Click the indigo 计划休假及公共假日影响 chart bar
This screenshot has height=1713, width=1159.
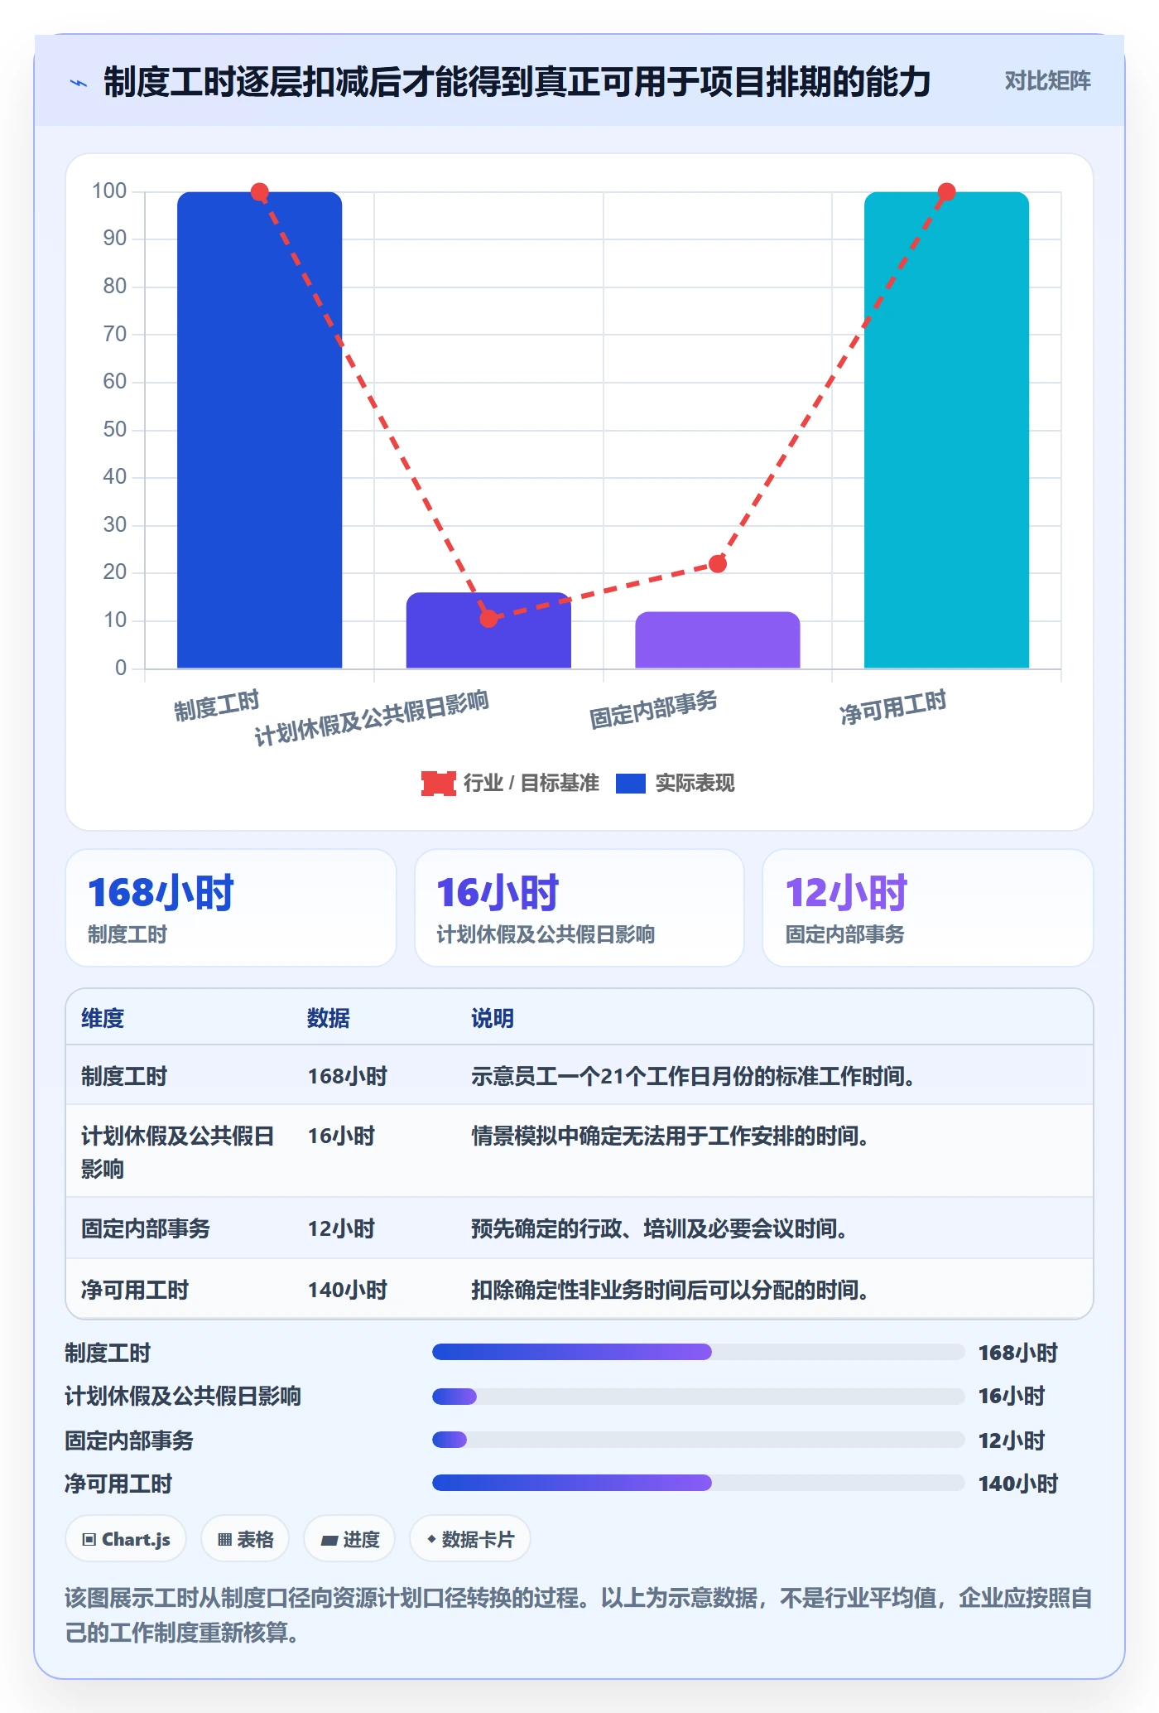coord(488,630)
